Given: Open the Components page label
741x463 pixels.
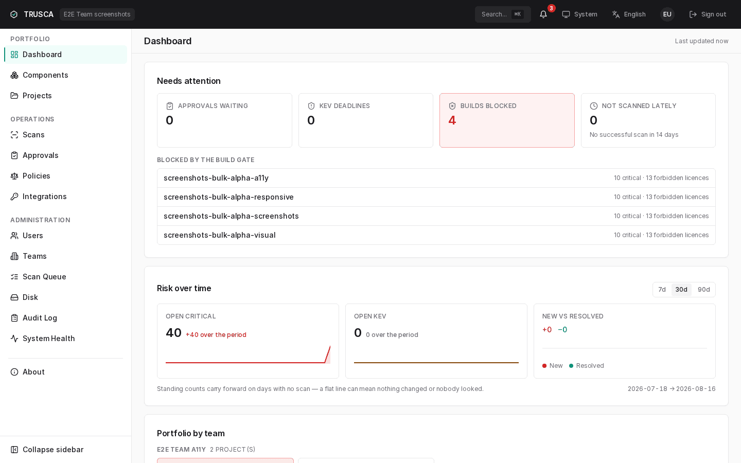Looking at the screenshot, I should (x=45, y=75).
